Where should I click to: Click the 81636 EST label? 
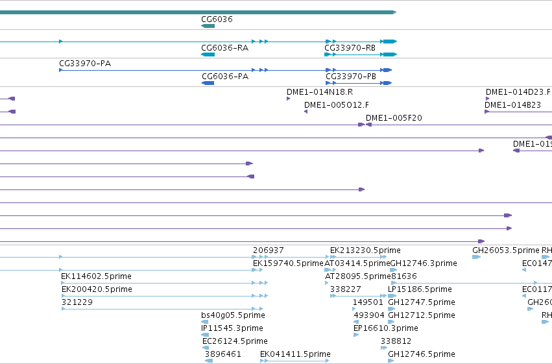404,276
